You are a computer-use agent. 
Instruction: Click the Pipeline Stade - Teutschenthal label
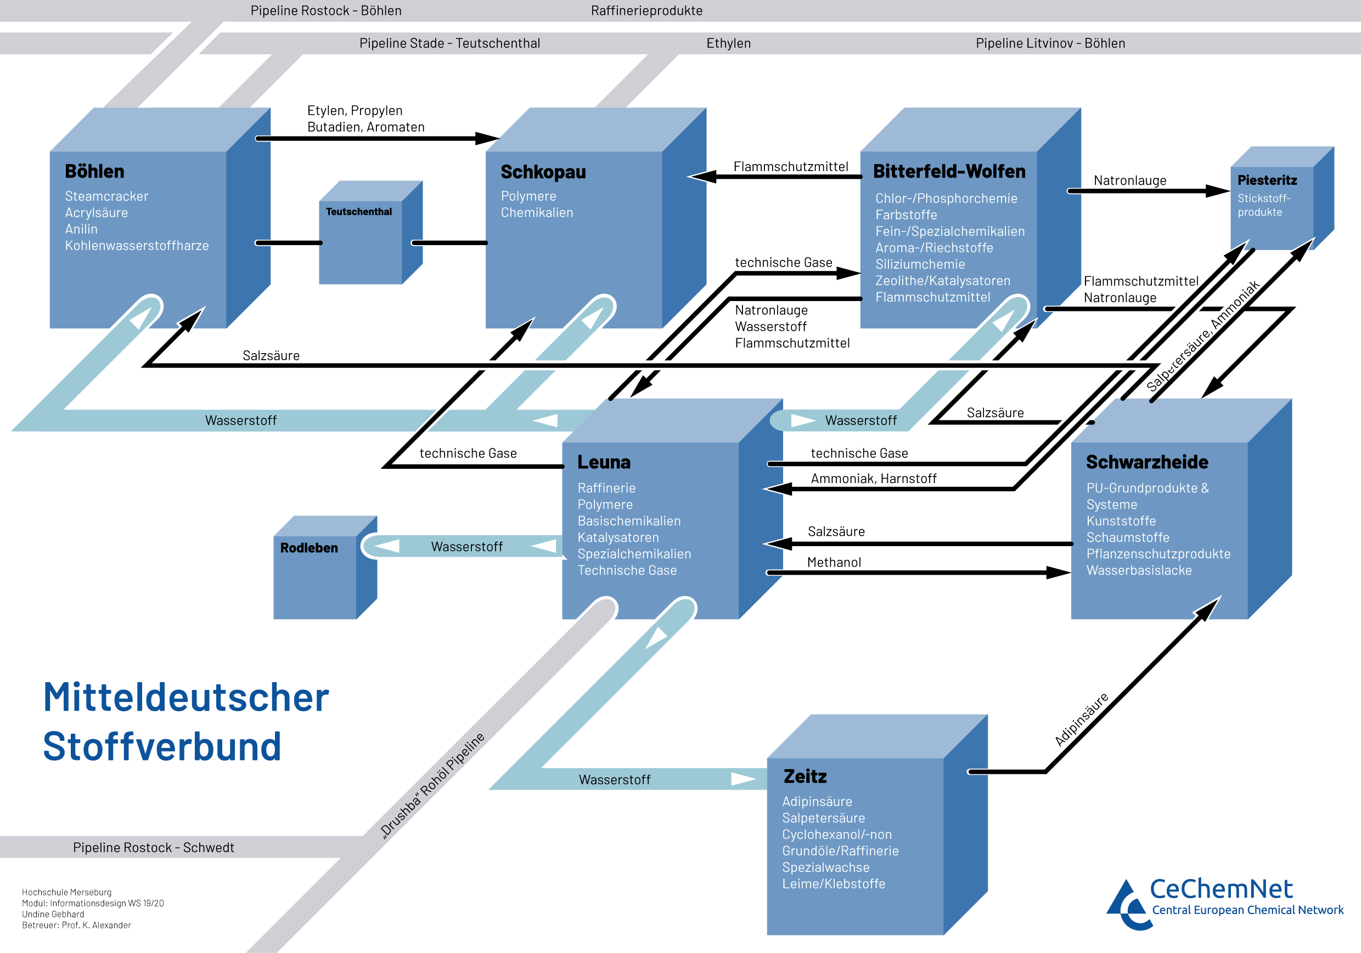[449, 43]
